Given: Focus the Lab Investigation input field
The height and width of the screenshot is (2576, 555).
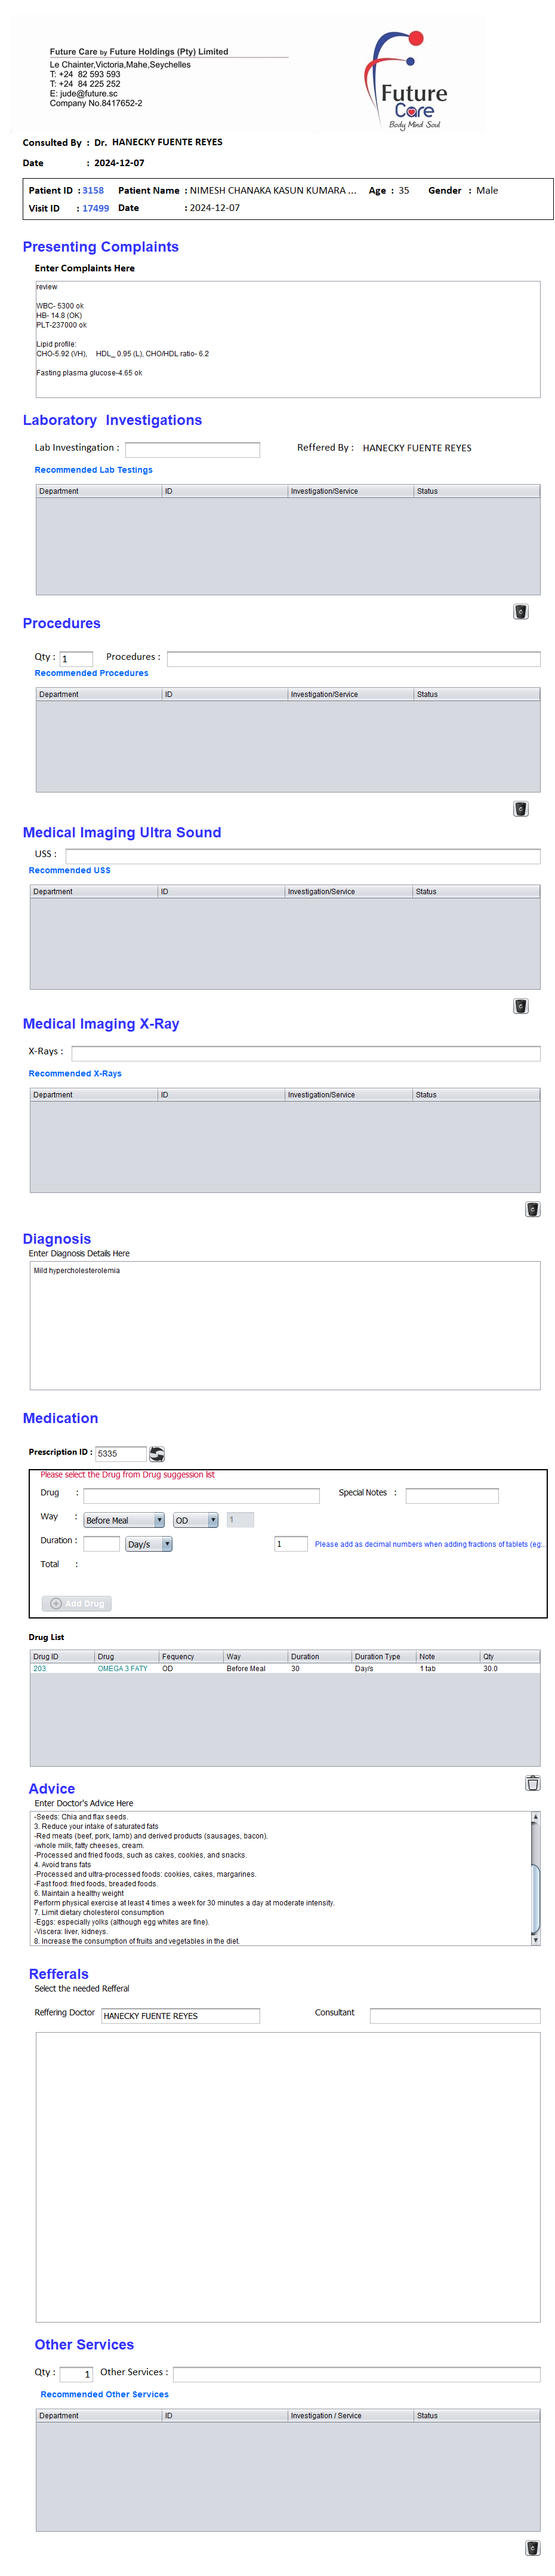Looking at the screenshot, I should coord(192,450).
